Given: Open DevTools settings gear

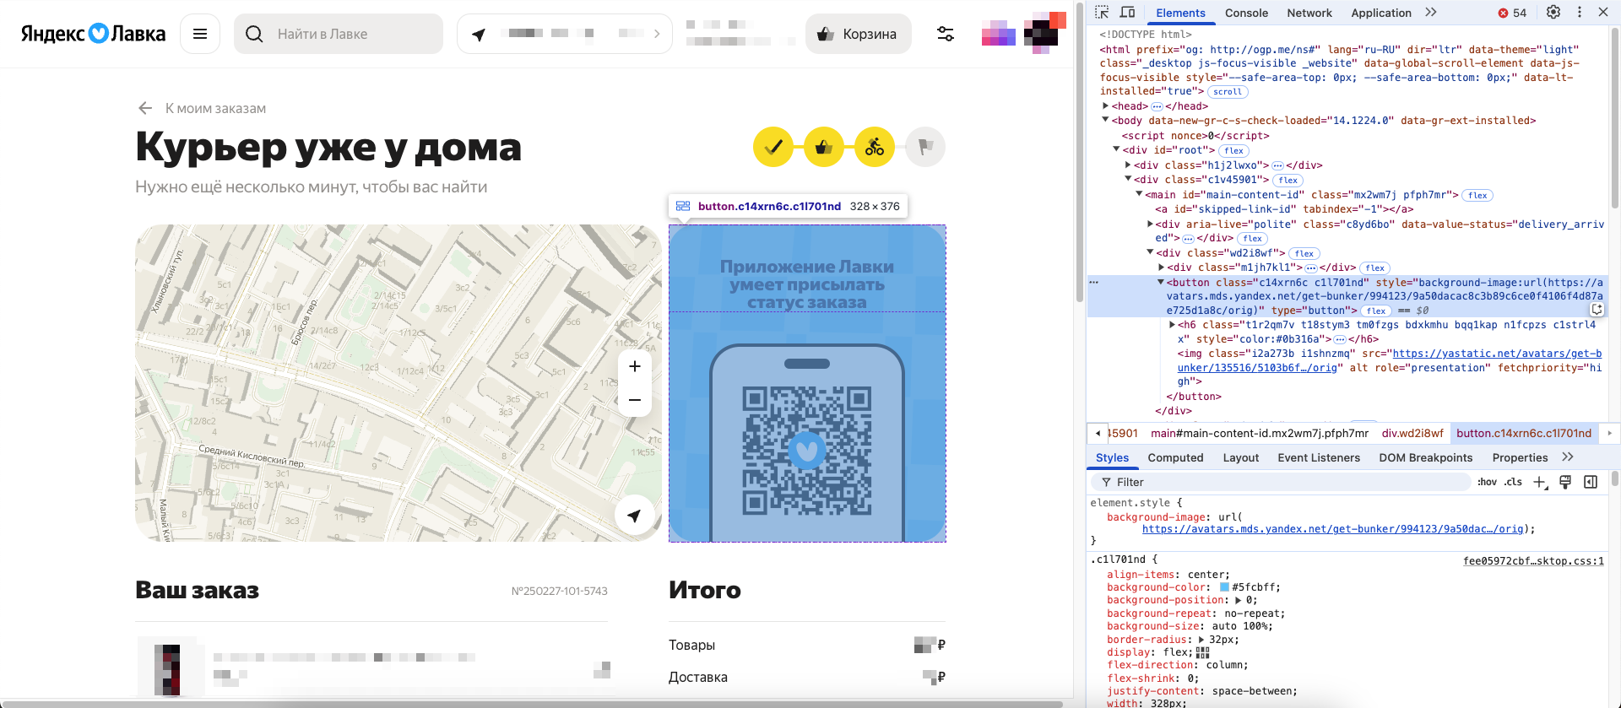Looking at the screenshot, I should tap(1553, 12).
